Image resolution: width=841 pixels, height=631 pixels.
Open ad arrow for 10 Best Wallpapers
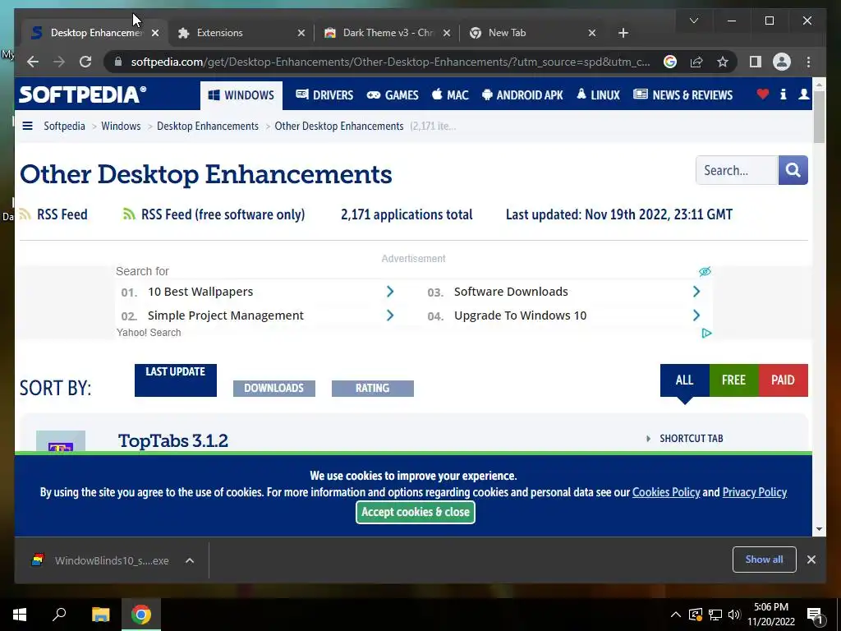(x=390, y=292)
